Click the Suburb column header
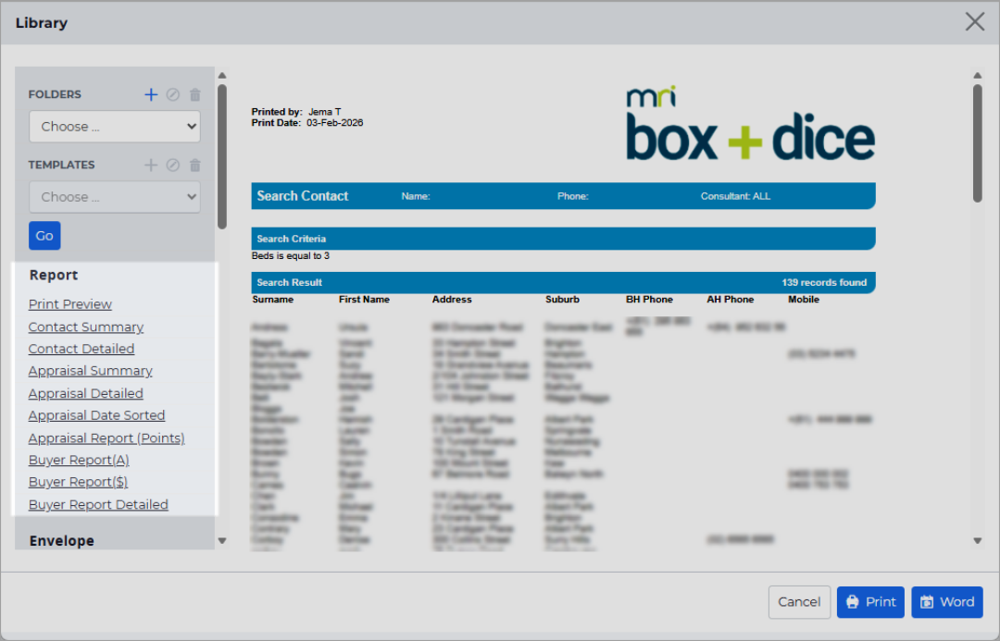The width and height of the screenshot is (1000, 641). pos(563,300)
